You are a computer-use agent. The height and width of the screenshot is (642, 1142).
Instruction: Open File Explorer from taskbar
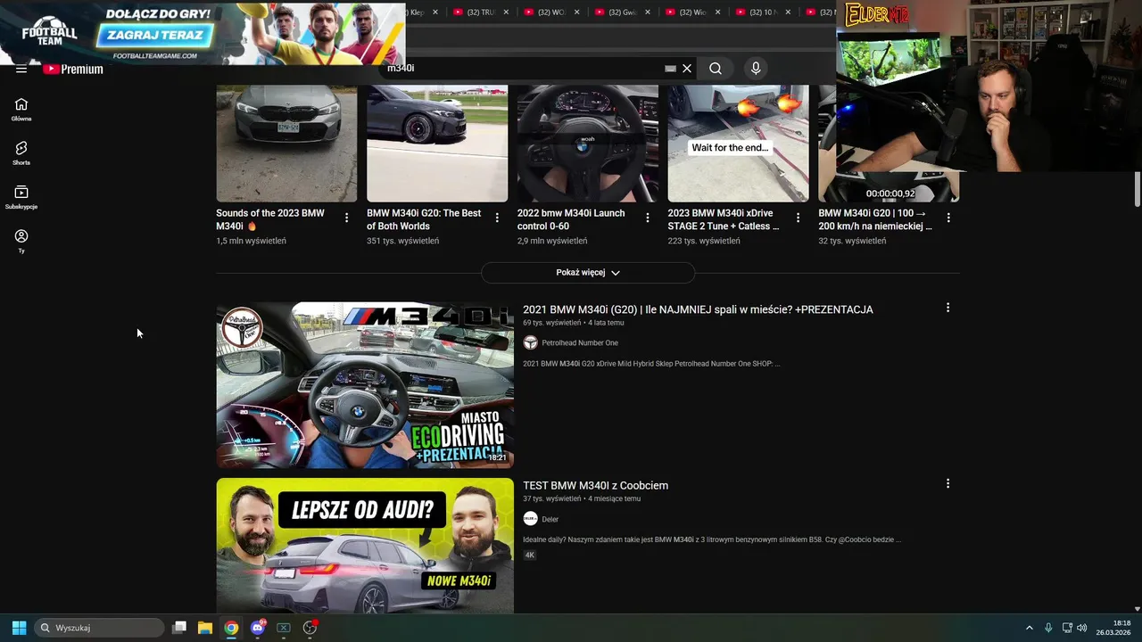pos(205,628)
